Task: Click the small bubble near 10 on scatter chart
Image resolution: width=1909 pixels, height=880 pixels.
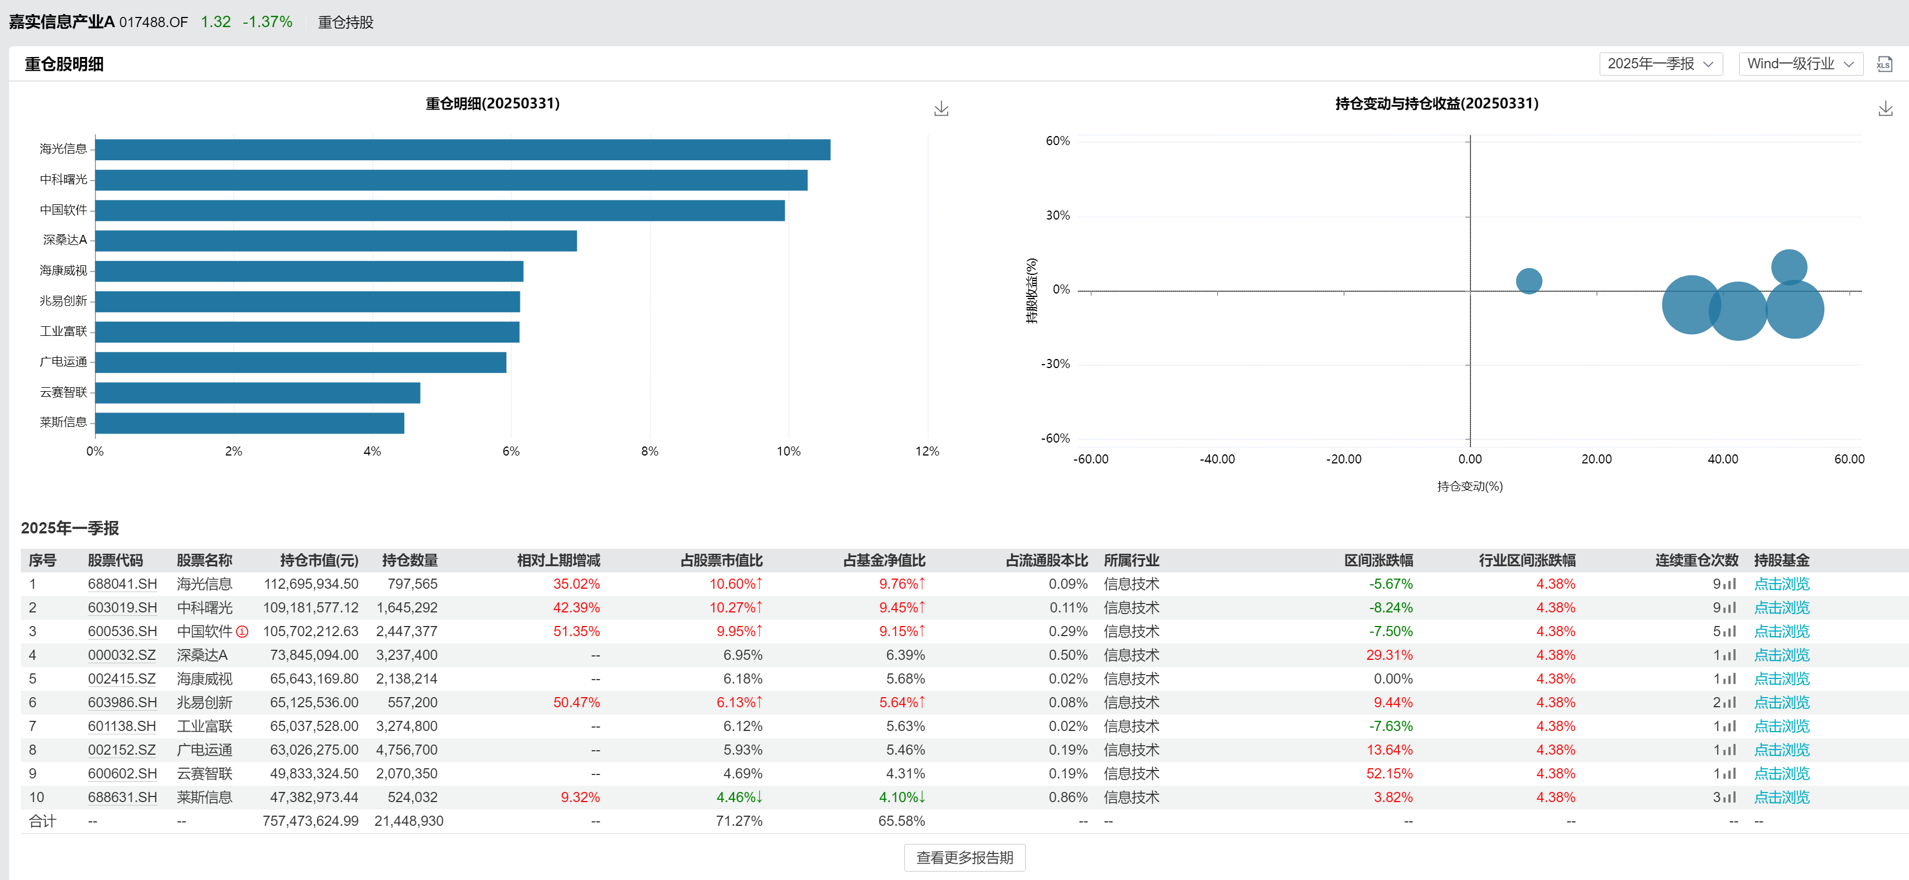Action: coord(1528,281)
